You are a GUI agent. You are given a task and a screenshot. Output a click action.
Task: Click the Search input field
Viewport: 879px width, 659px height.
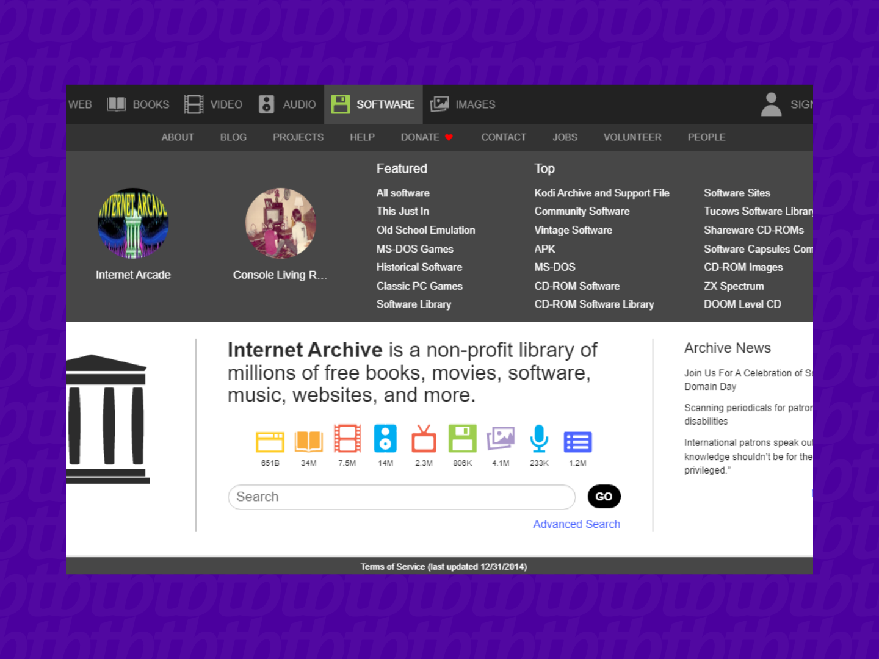pyautogui.click(x=402, y=497)
